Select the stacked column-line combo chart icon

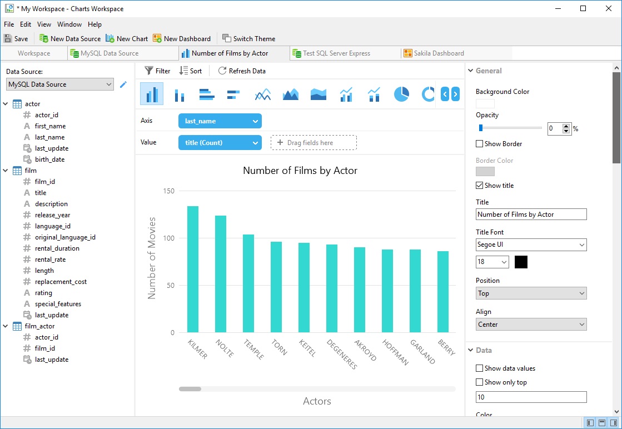374,94
